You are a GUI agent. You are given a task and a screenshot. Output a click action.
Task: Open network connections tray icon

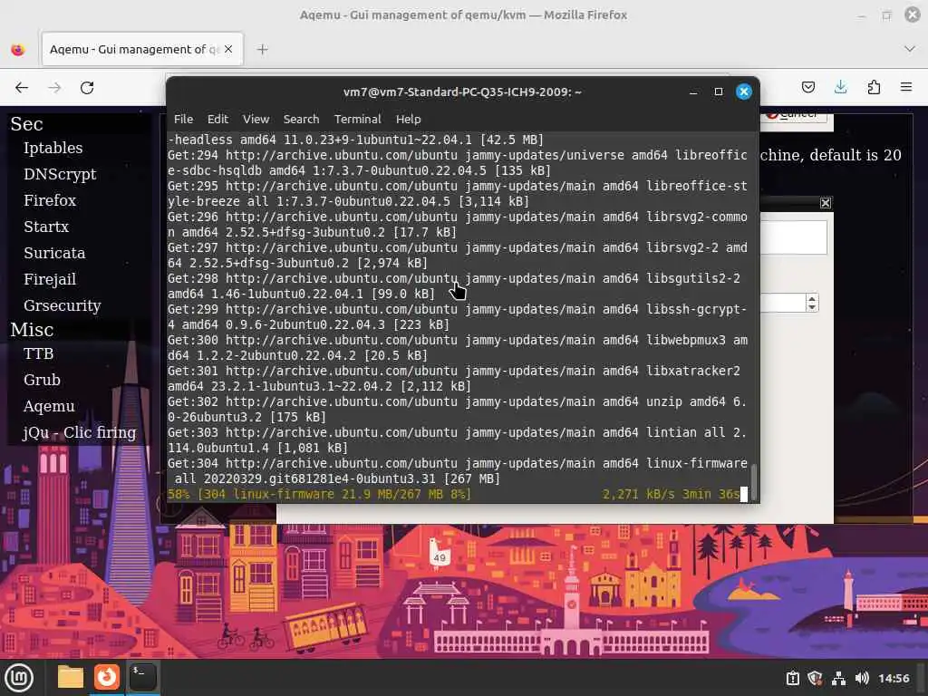[838, 678]
